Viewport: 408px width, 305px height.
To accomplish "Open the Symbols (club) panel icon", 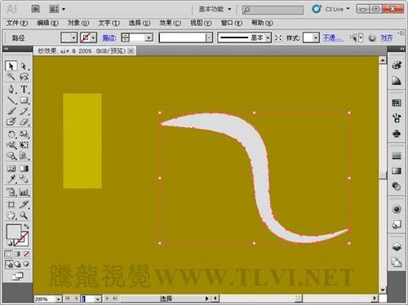I will (397, 134).
